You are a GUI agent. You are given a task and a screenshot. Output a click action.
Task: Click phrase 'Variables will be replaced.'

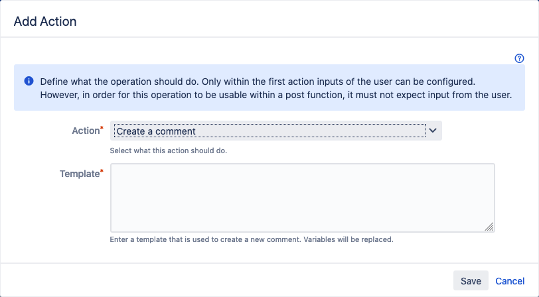(348, 239)
